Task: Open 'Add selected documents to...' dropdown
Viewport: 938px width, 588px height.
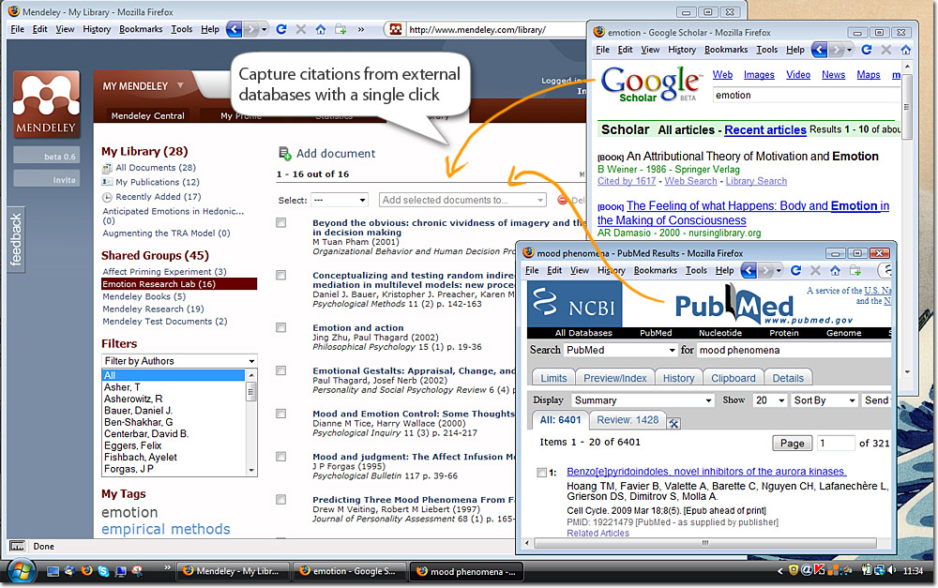Action: pyautogui.click(x=462, y=200)
